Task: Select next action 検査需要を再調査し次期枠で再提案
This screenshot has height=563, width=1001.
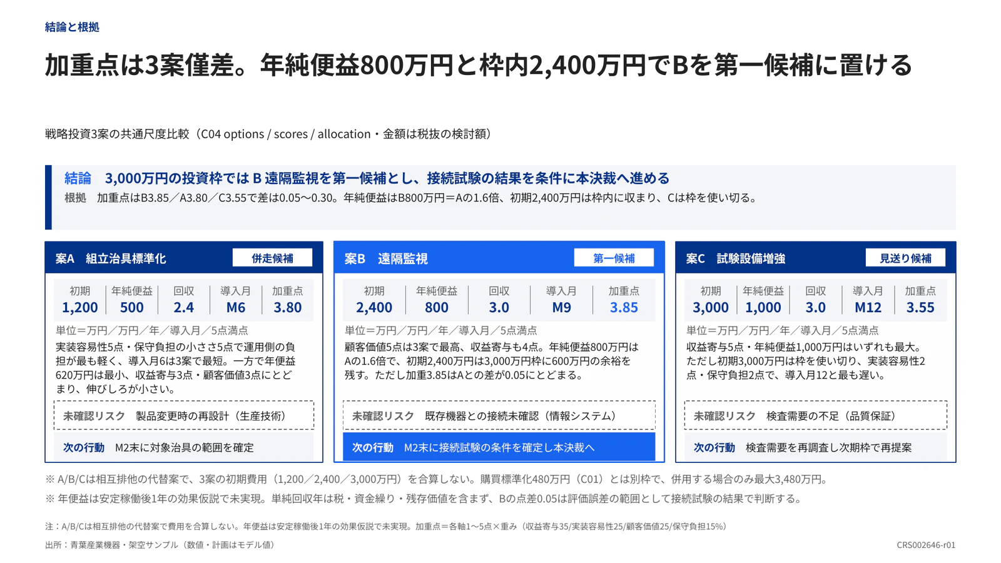Action: click(x=816, y=447)
